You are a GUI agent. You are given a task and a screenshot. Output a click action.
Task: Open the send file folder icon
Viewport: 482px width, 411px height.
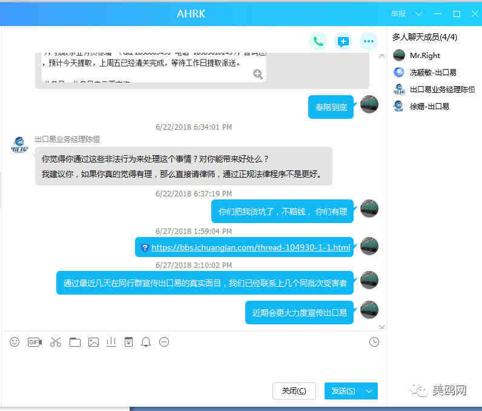point(74,342)
